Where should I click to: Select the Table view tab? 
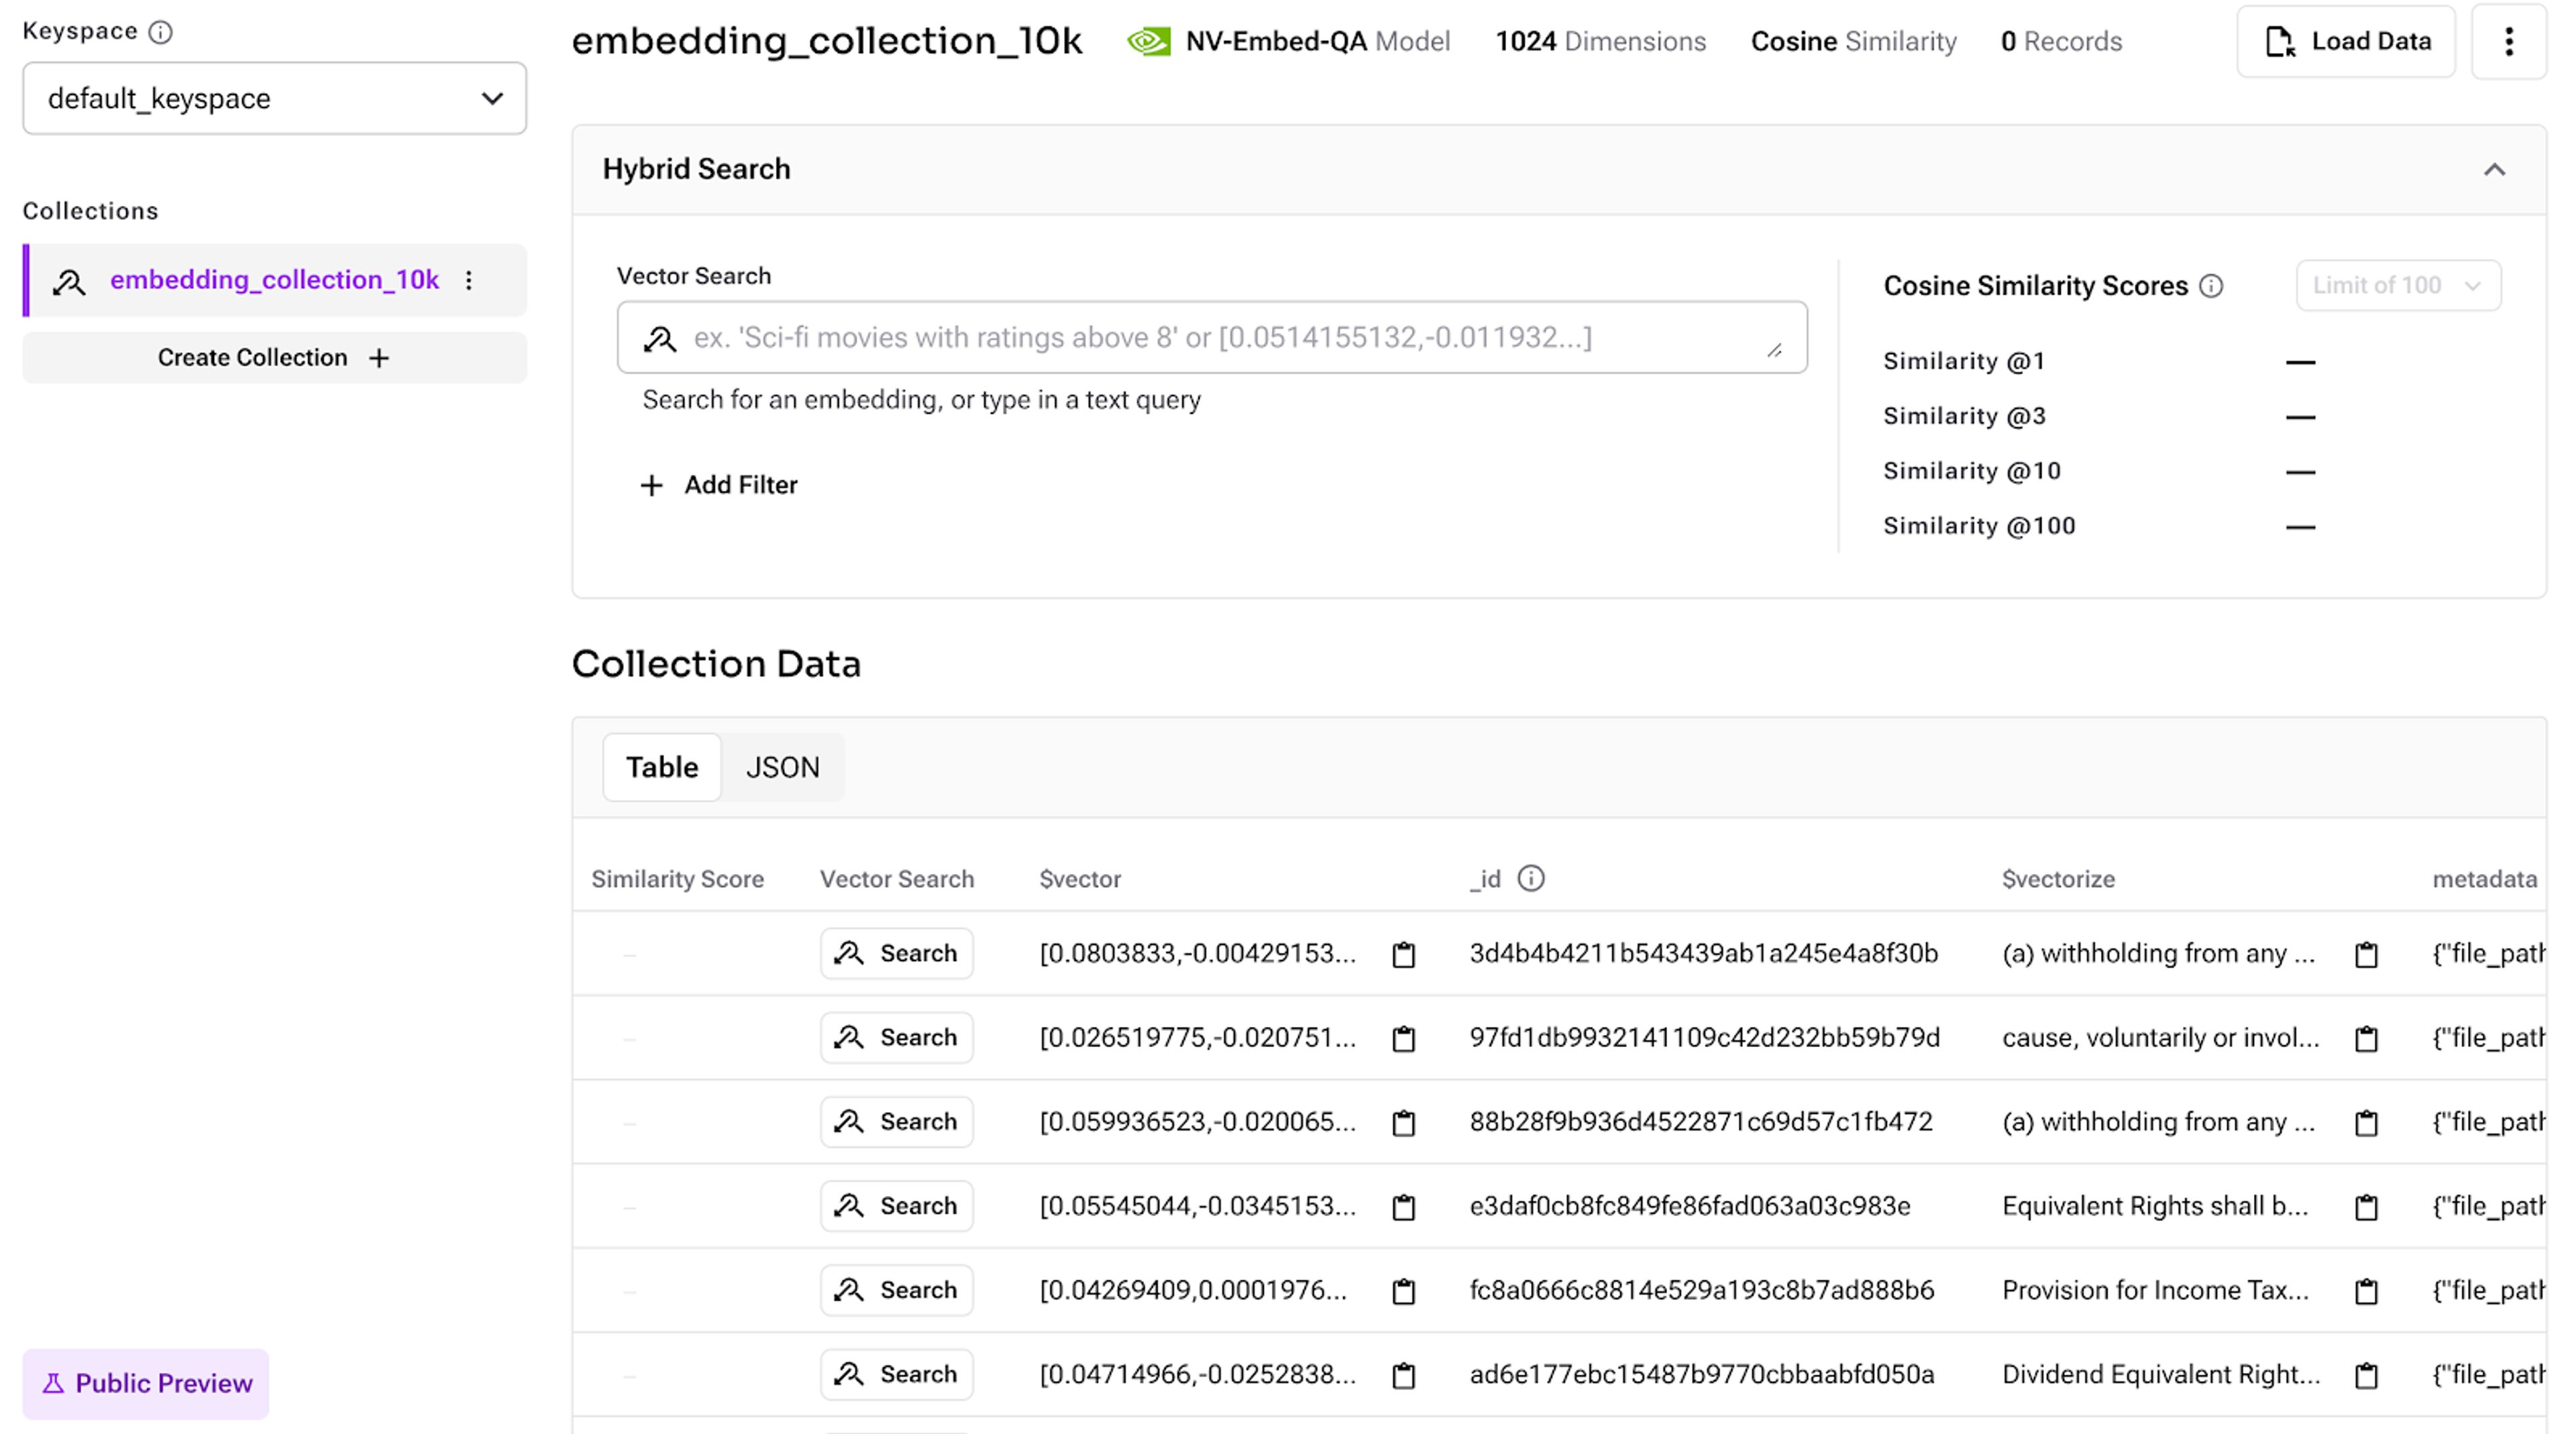click(661, 767)
